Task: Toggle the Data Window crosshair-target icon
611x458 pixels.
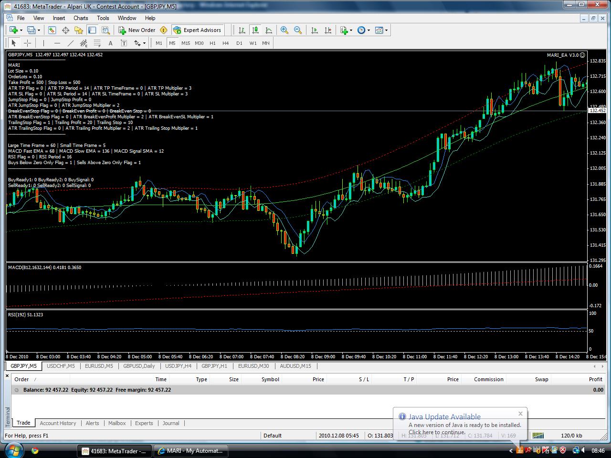Action: coord(65,30)
